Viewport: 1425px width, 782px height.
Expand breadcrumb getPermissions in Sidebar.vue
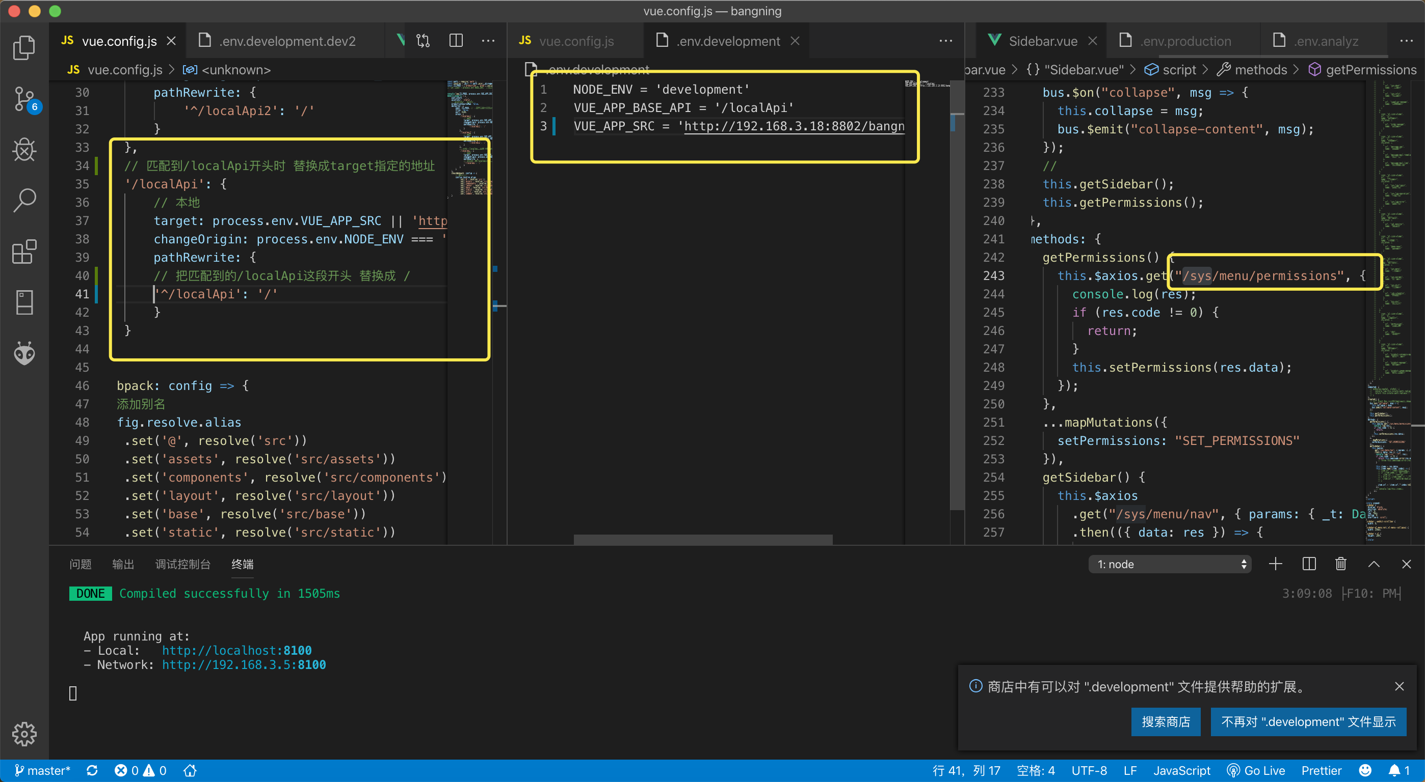[1362, 70]
